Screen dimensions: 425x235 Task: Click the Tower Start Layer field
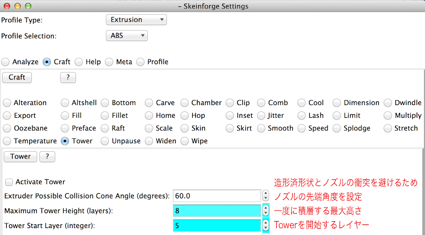point(217,225)
